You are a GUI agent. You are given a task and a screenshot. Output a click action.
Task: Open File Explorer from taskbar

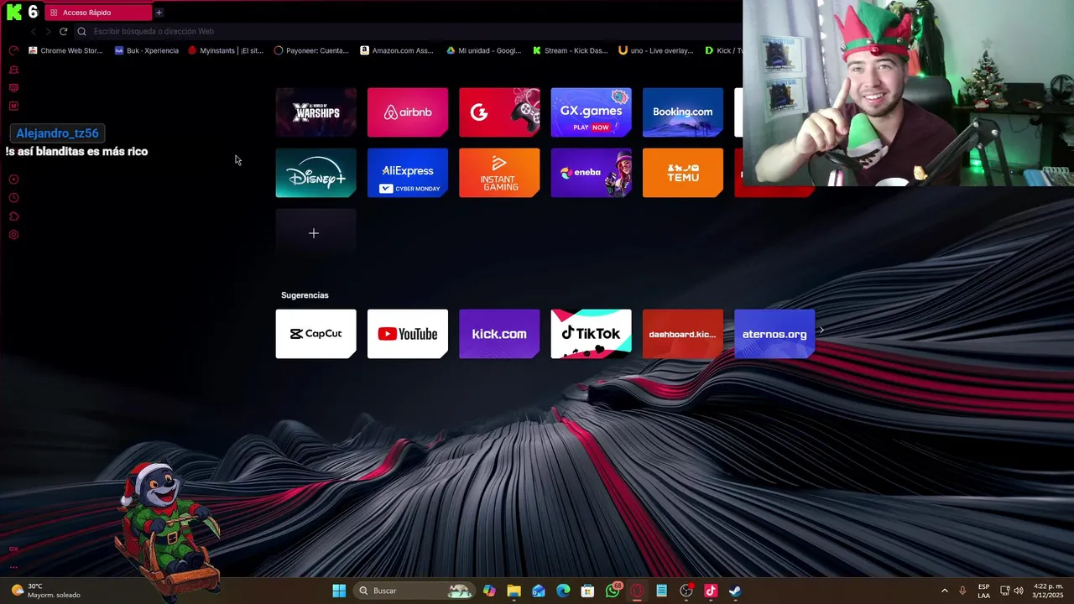coord(514,591)
